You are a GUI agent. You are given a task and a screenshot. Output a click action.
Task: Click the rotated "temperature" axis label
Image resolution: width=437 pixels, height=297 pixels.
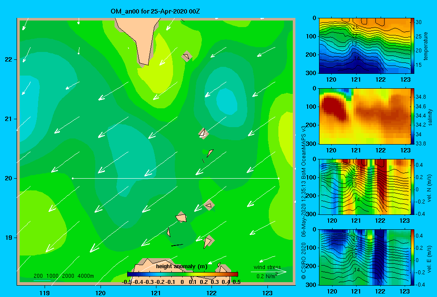click(426, 46)
